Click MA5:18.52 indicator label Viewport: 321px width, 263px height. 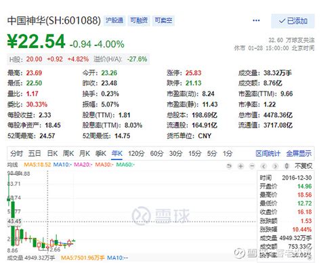tap(37, 165)
